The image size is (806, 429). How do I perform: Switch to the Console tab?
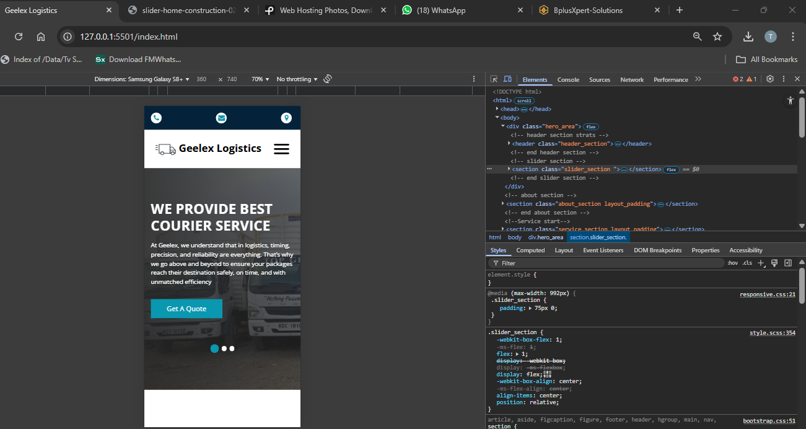point(568,79)
